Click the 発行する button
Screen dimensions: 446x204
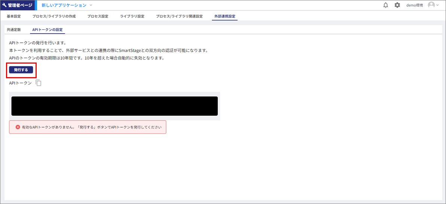[21, 70]
